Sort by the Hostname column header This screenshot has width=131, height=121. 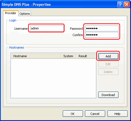coord(36,56)
